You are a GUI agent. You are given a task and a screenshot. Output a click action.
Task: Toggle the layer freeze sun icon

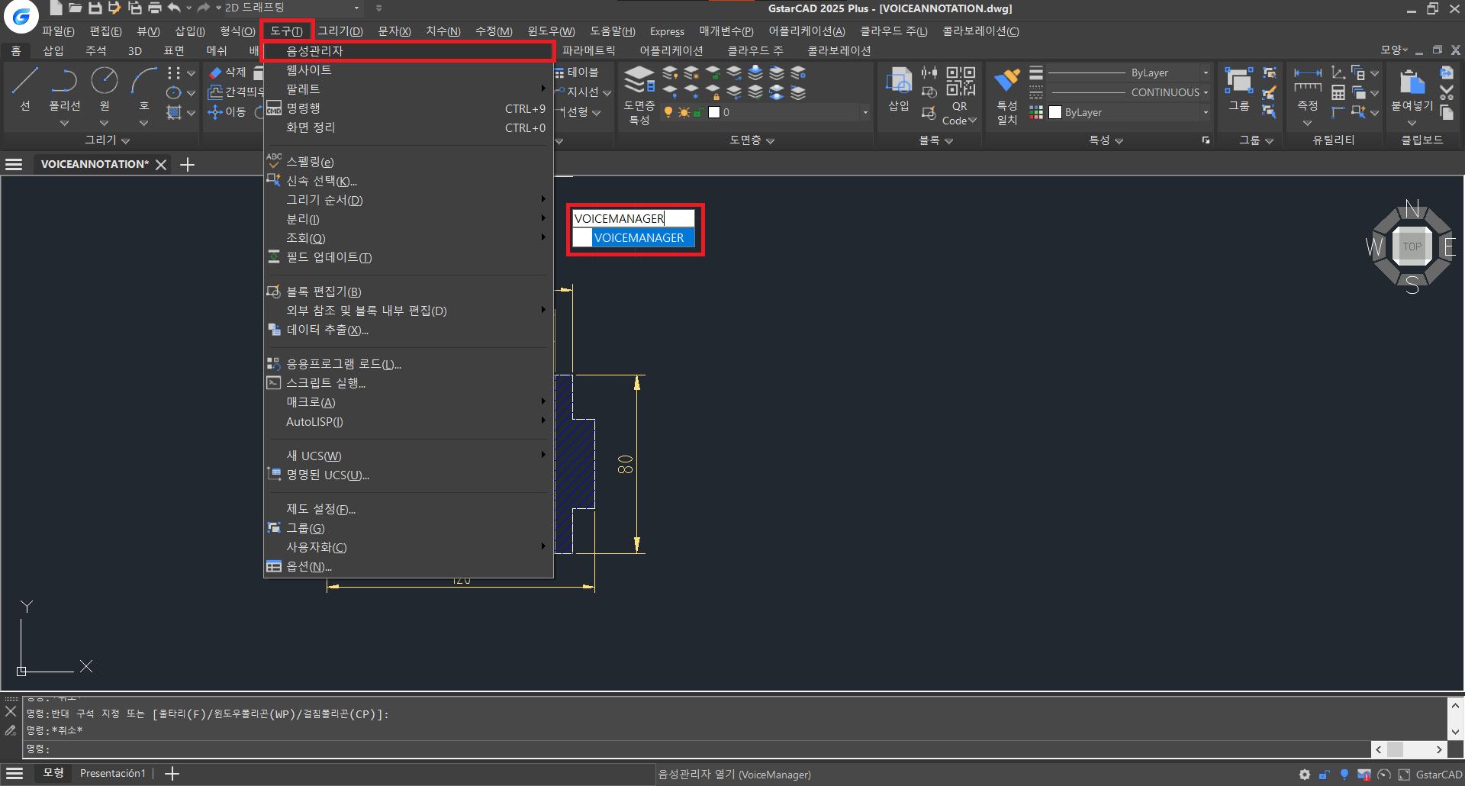[684, 112]
